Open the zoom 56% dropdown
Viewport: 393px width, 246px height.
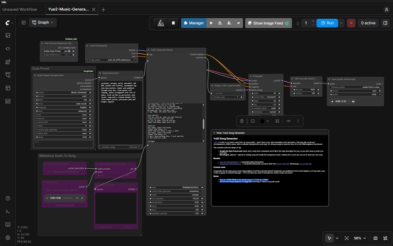point(360,238)
